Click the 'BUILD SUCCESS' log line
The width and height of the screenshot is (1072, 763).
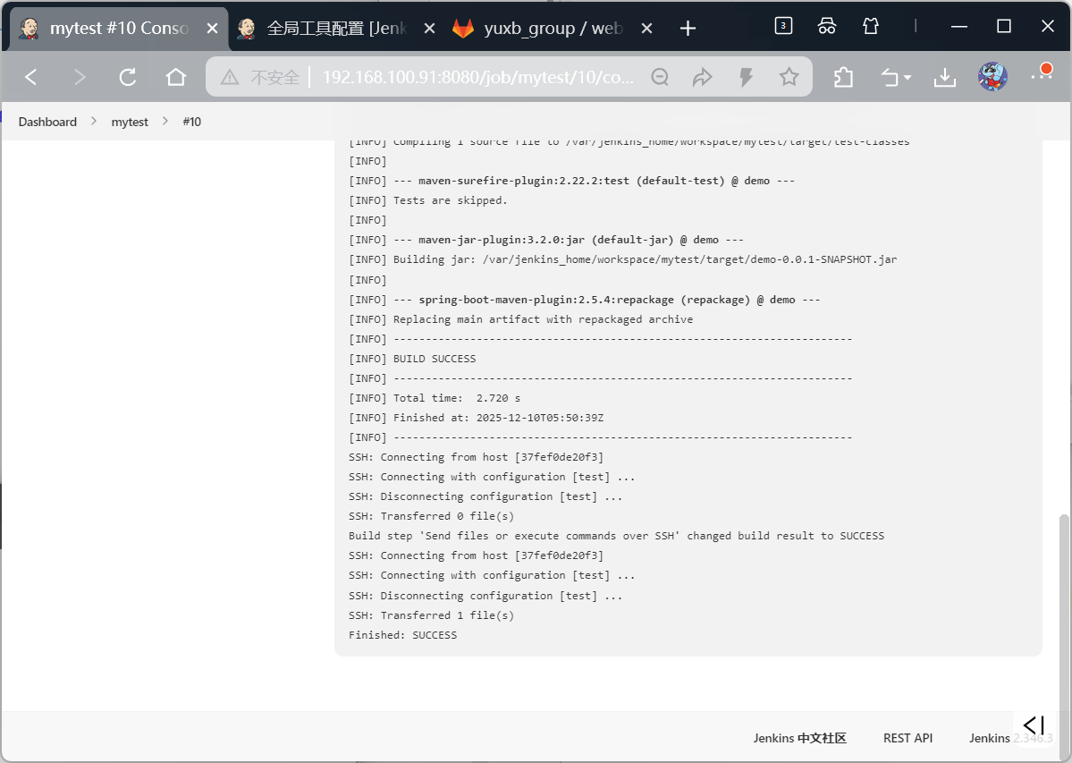(412, 359)
